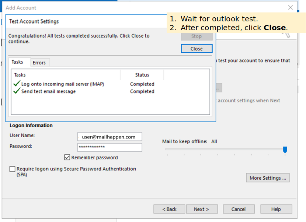Image resolution: width=306 pixels, height=222 pixels.
Task: Click the green checkmark beside Log onto incoming mail
Action: click(17, 84)
